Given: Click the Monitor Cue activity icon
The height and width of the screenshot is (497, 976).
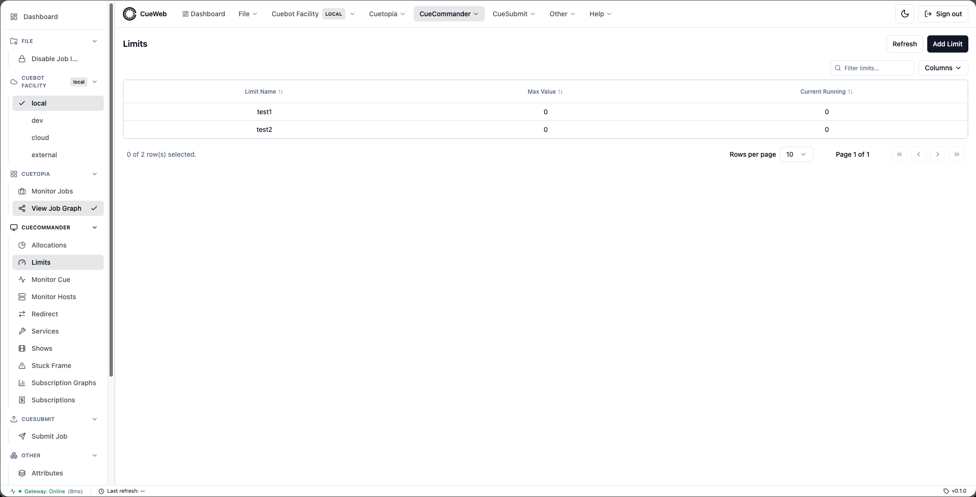Looking at the screenshot, I should pyautogui.click(x=22, y=280).
